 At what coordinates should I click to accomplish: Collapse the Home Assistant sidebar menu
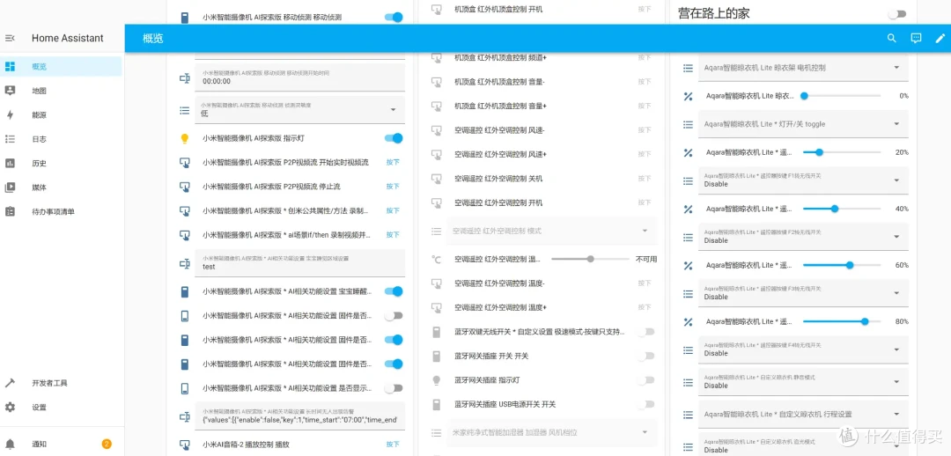9,38
